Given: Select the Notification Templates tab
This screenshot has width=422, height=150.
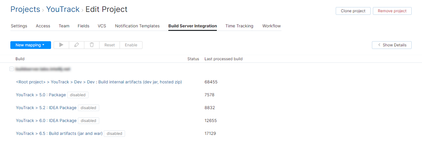Looking at the screenshot, I should tap(137, 26).
